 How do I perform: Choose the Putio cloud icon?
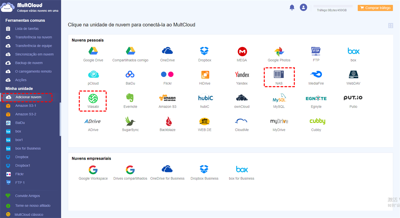pyautogui.click(x=353, y=98)
